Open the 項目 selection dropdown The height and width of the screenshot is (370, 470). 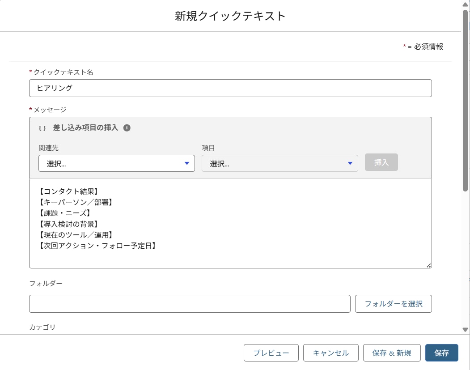tap(279, 163)
